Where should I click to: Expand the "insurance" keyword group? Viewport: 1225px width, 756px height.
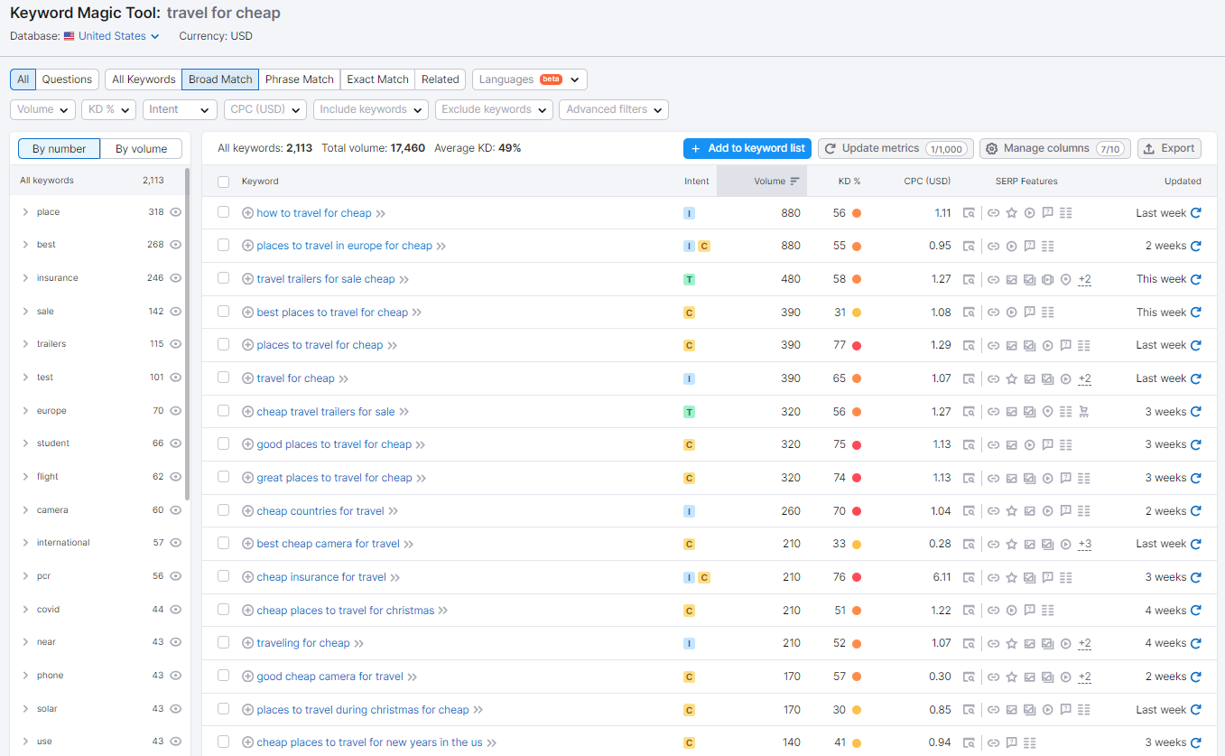coord(24,277)
